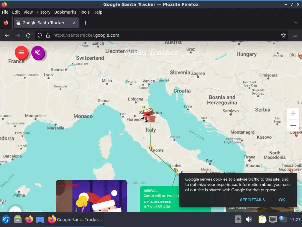Open a new tab with plus button
The height and width of the screenshot is (227, 302).
tap(85, 23)
